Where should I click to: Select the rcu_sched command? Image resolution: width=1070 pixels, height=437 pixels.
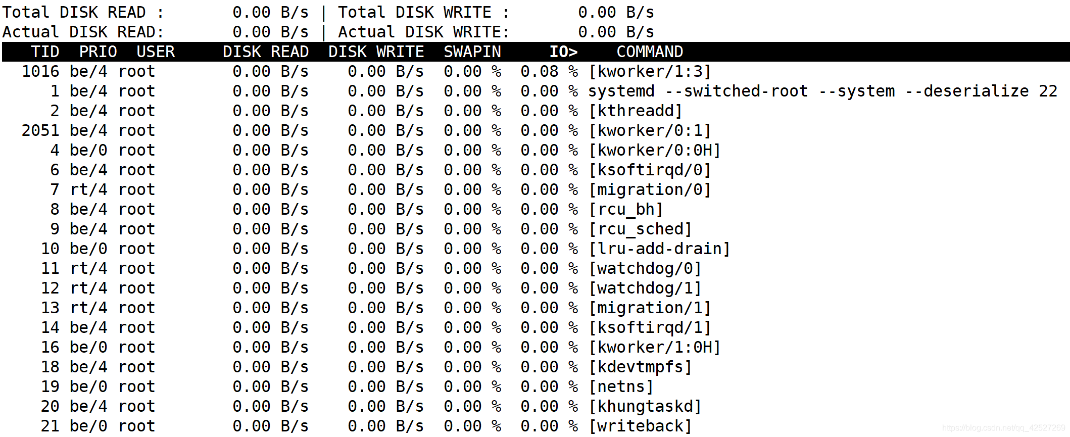point(640,229)
